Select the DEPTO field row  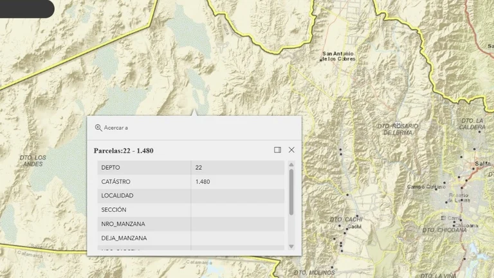tap(191, 168)
